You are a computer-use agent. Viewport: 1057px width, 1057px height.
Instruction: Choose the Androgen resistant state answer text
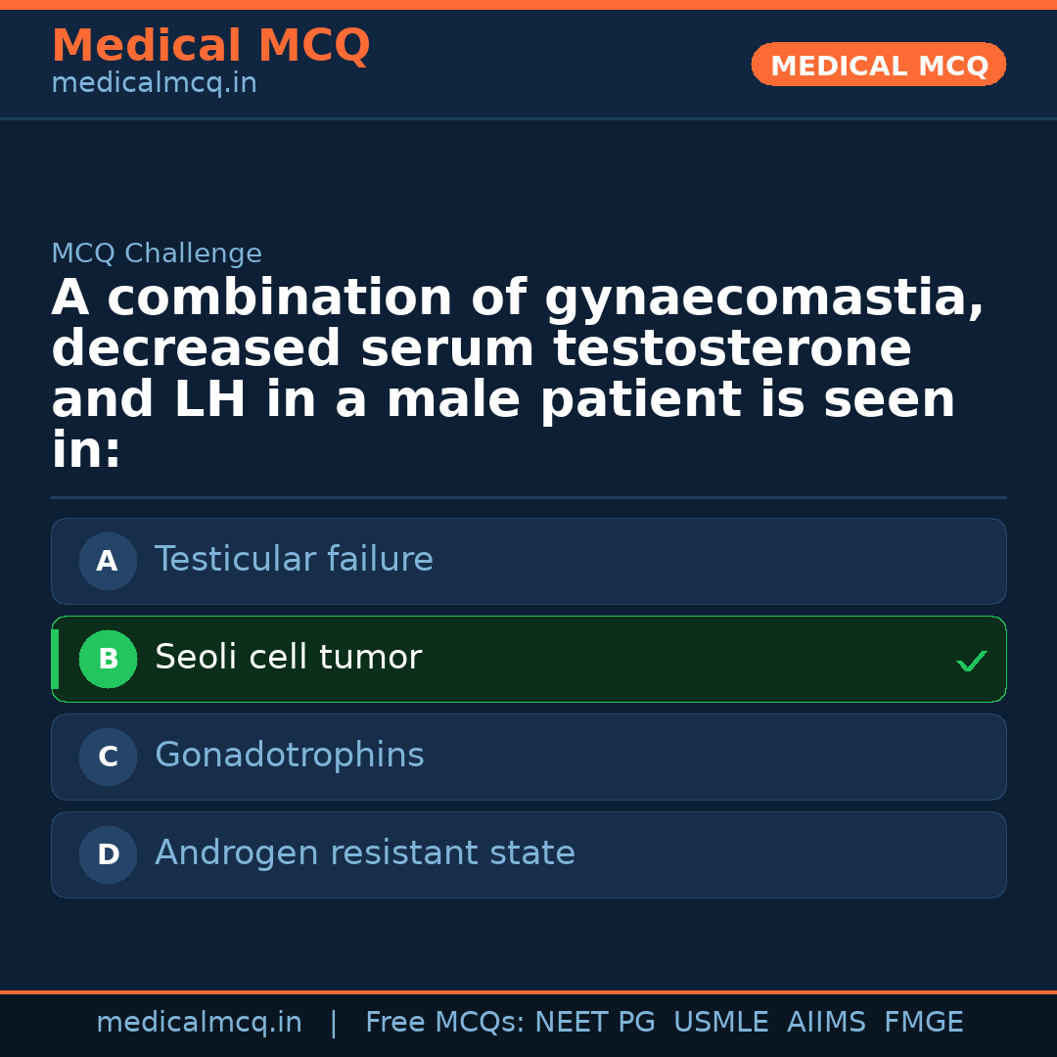[x=364, y=853]
